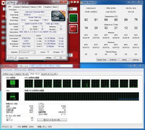This screenshot has height=130, width=145.
Task: Open the SPD tab in CPU-Z
Action: click(40, 7)
